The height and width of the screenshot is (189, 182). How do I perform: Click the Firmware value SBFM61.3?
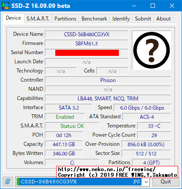pyautogui.click(x=87, y=44)
